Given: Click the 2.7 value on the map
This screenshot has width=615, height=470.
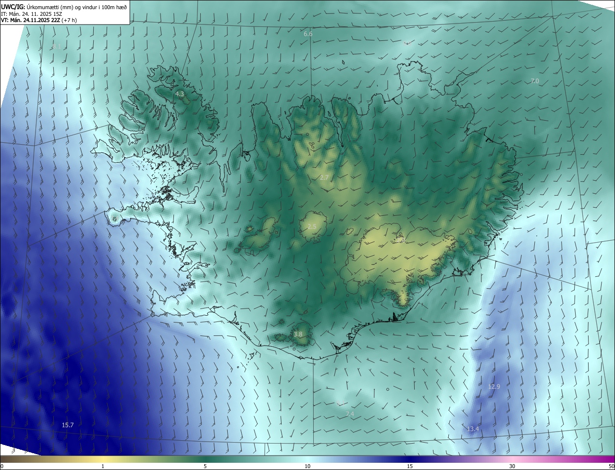Looking at the screenshot, I should (324, 178).
